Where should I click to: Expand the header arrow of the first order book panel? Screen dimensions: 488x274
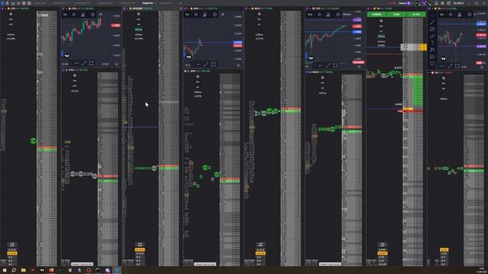coord(5,8)
